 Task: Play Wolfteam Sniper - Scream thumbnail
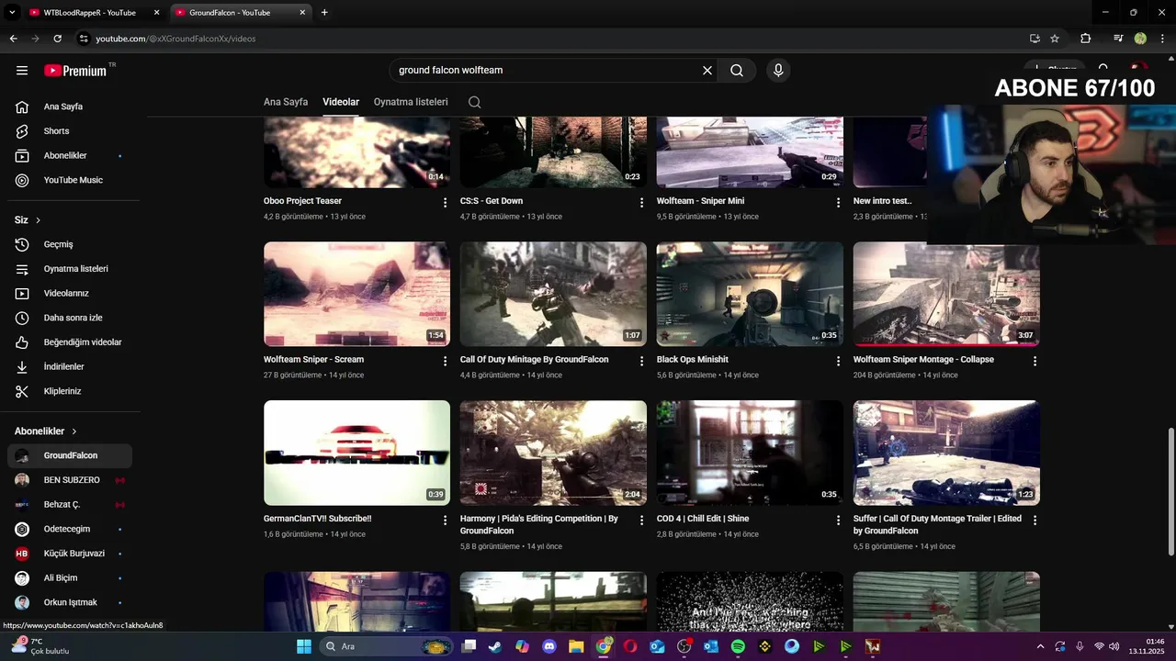356,294
